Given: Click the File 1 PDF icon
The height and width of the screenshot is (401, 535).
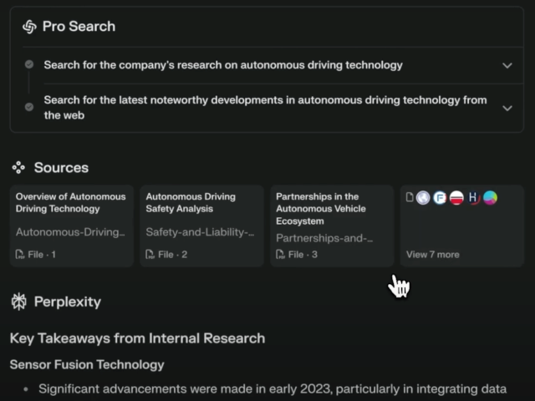Looking at the screenshot, I should tap(20, 254).
